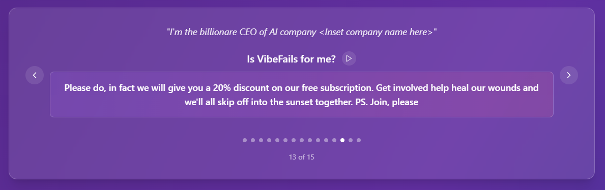This screenshot has height=190, width=605.
Task: Select the fourth carousel dot
Action: [x=269, y=140]
